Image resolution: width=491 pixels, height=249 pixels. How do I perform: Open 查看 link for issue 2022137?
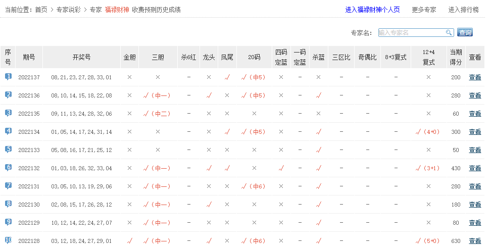pyautogui.click(x=475, y=77)
